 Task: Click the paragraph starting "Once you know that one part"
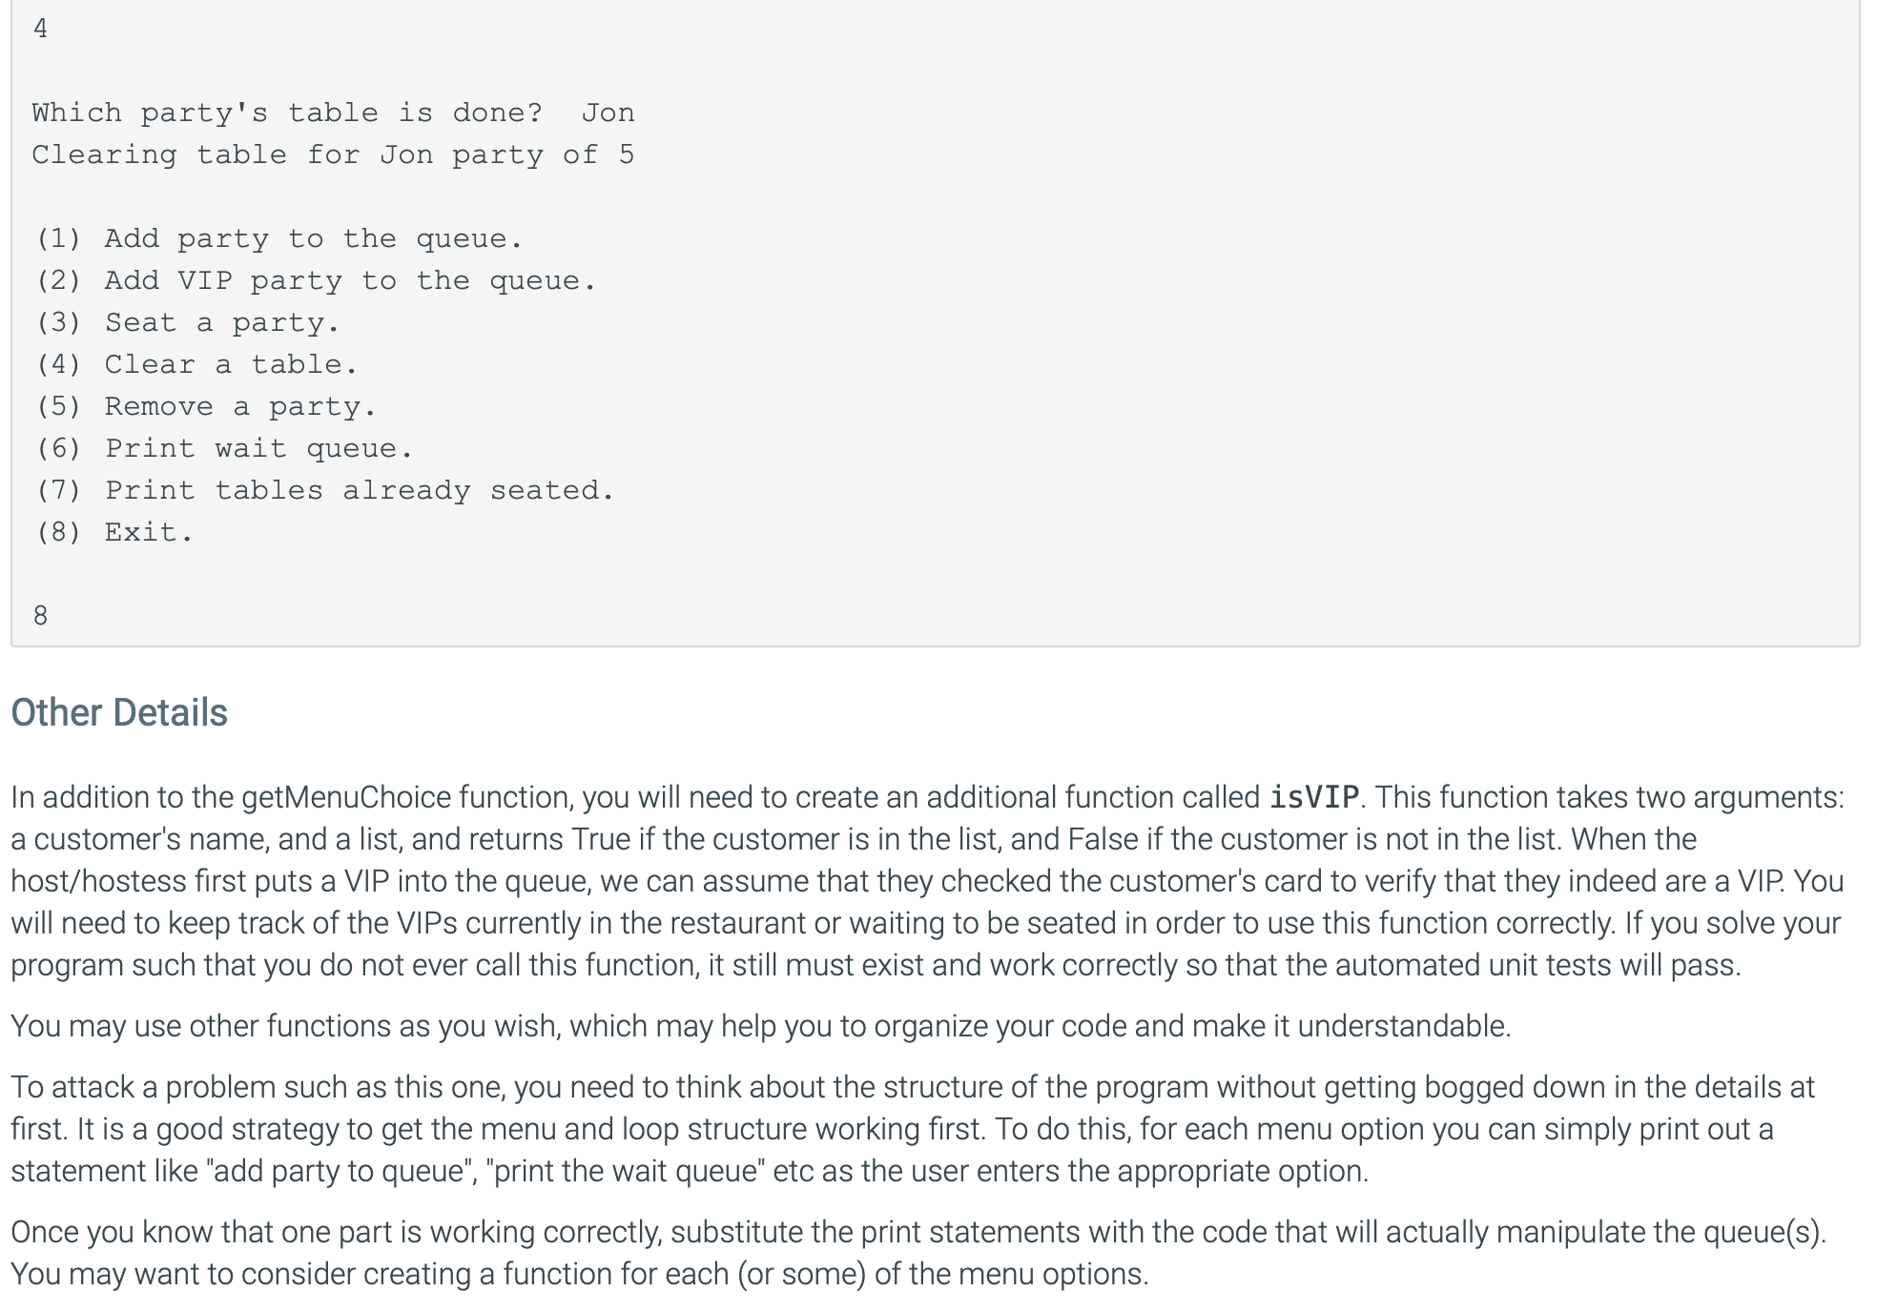(916, 1253)
